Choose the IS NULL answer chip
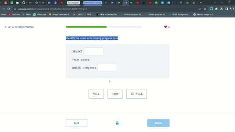The image size is (235, 132). [x=137, y=94]
